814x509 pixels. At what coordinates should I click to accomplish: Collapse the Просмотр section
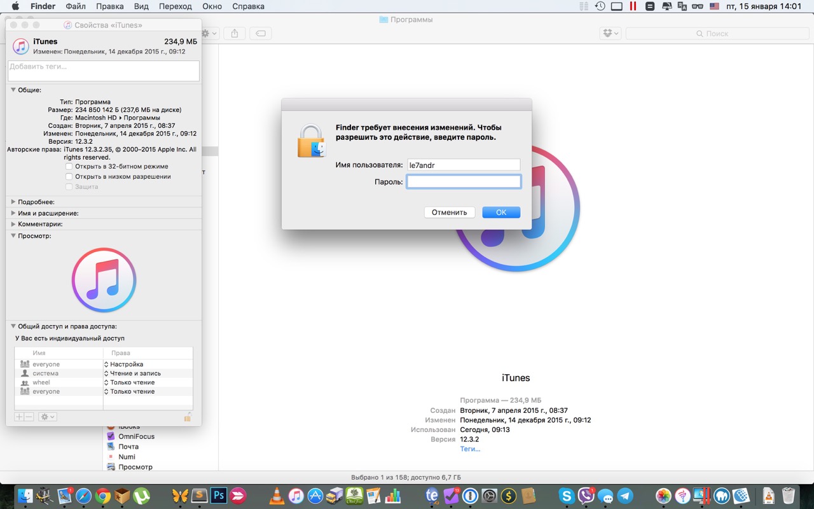[13, 236]
